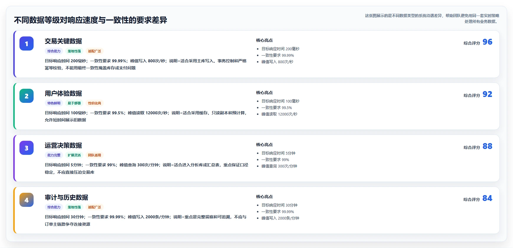The image size is (513, 248).
Task: Select the 审计与历史数据 card title
Action: pos(67,197)
